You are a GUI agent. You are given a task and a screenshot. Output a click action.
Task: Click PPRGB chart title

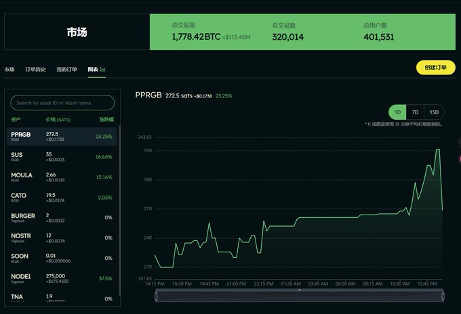[148, 95]
